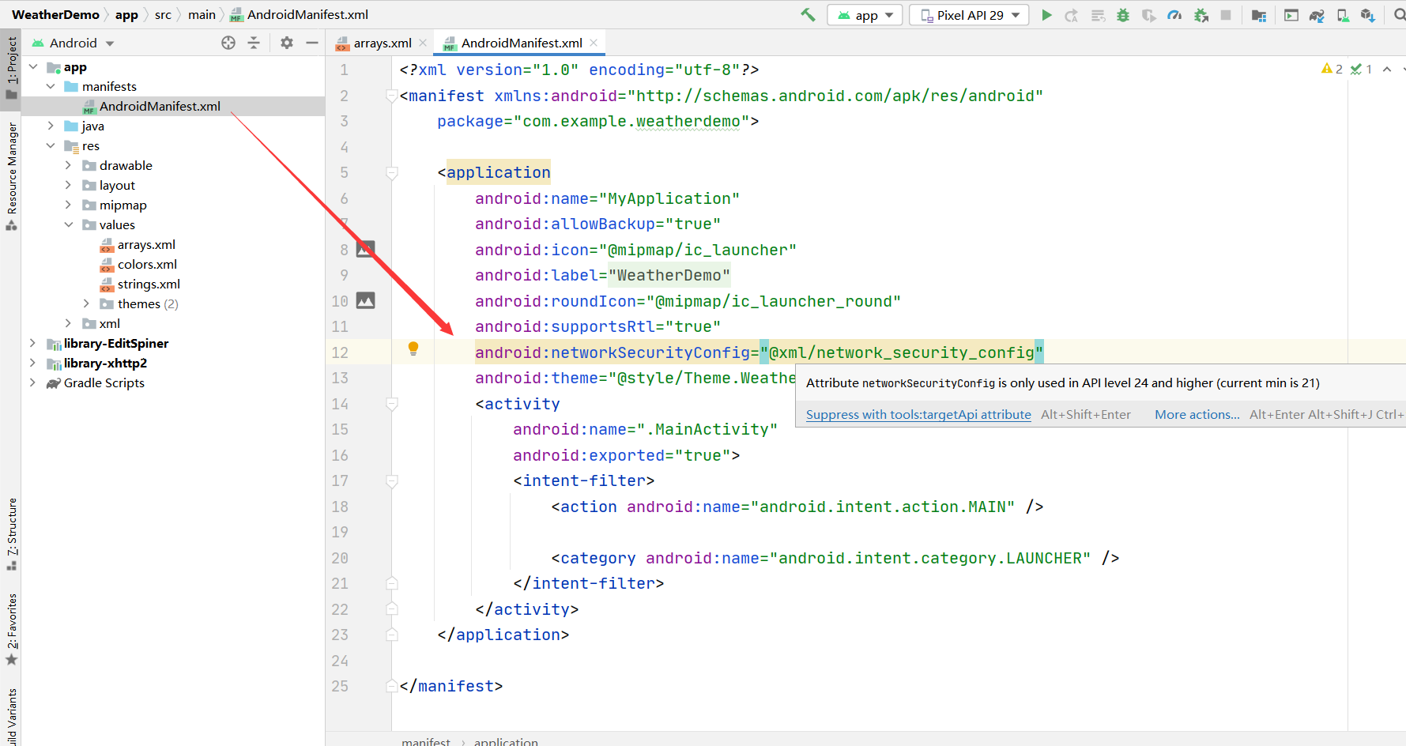This screenshot has height=746, width=1406.
Task: Click the Apply Code Changes icon
Action: point(1098,15)
